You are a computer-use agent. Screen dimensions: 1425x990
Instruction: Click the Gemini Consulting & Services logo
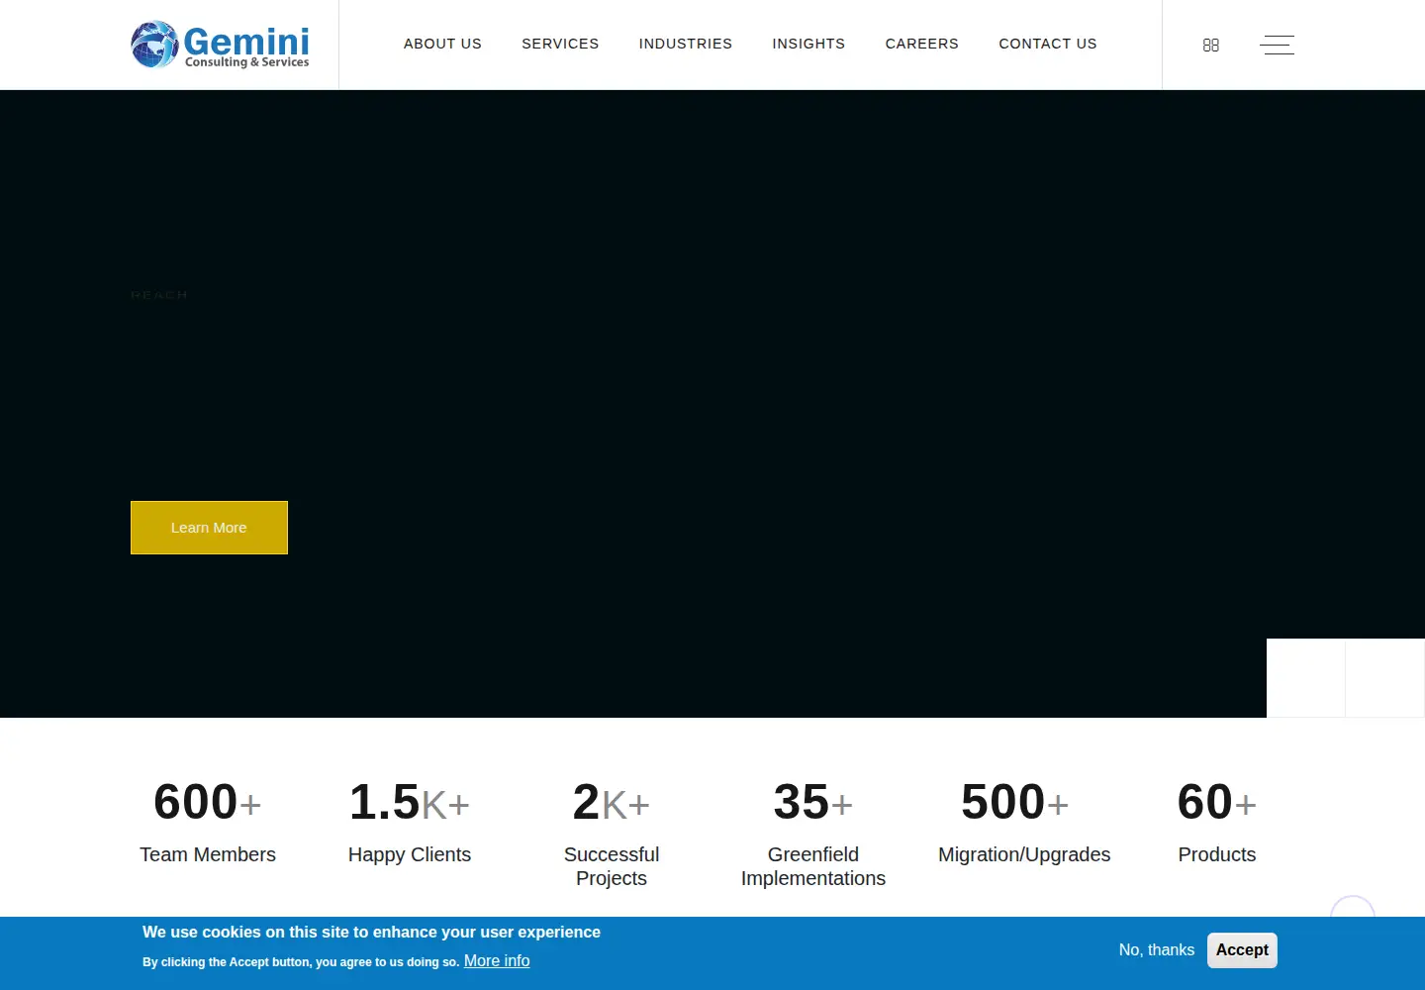point(221,45)
